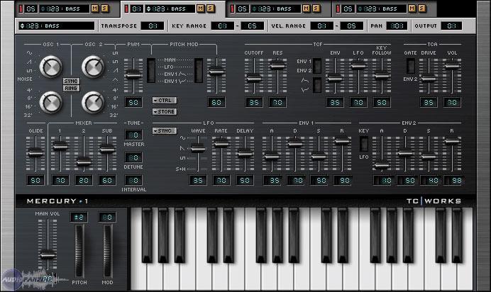491x292 pixels.
Task: Click the LFO RATE slider handle
Action: pos(221,143)
